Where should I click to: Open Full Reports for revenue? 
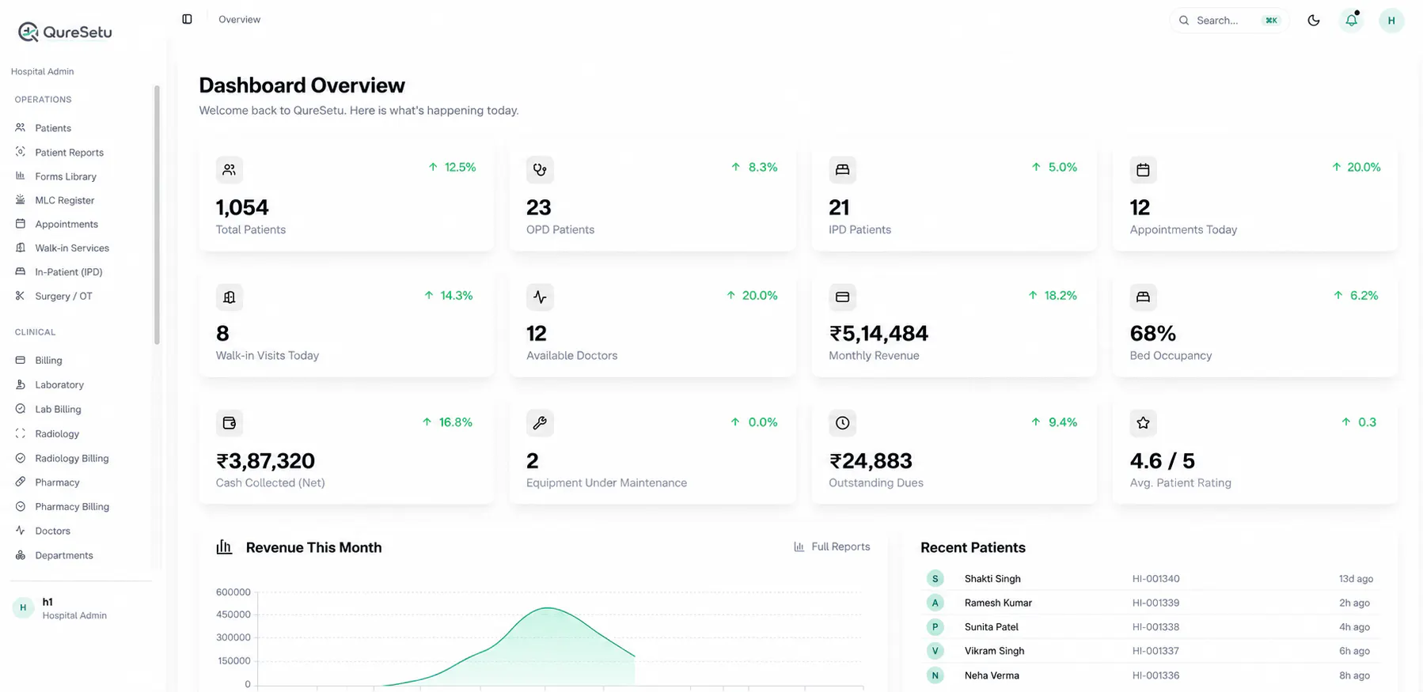point(832,546)
